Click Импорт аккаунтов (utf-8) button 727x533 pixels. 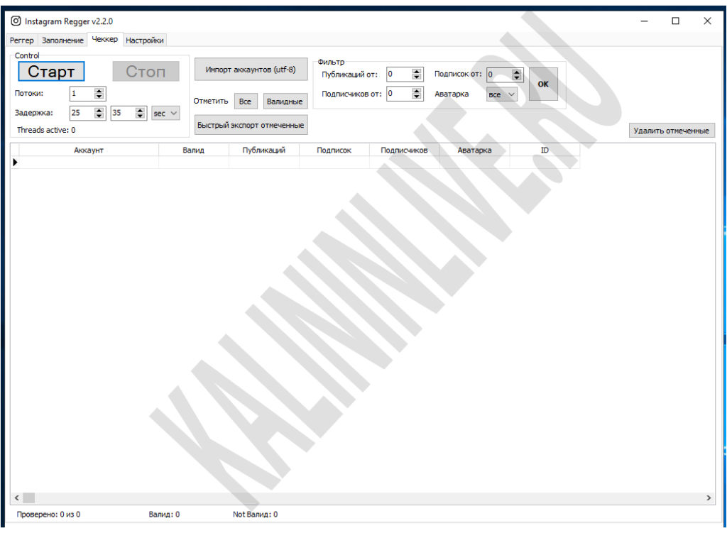pos(251,70)
